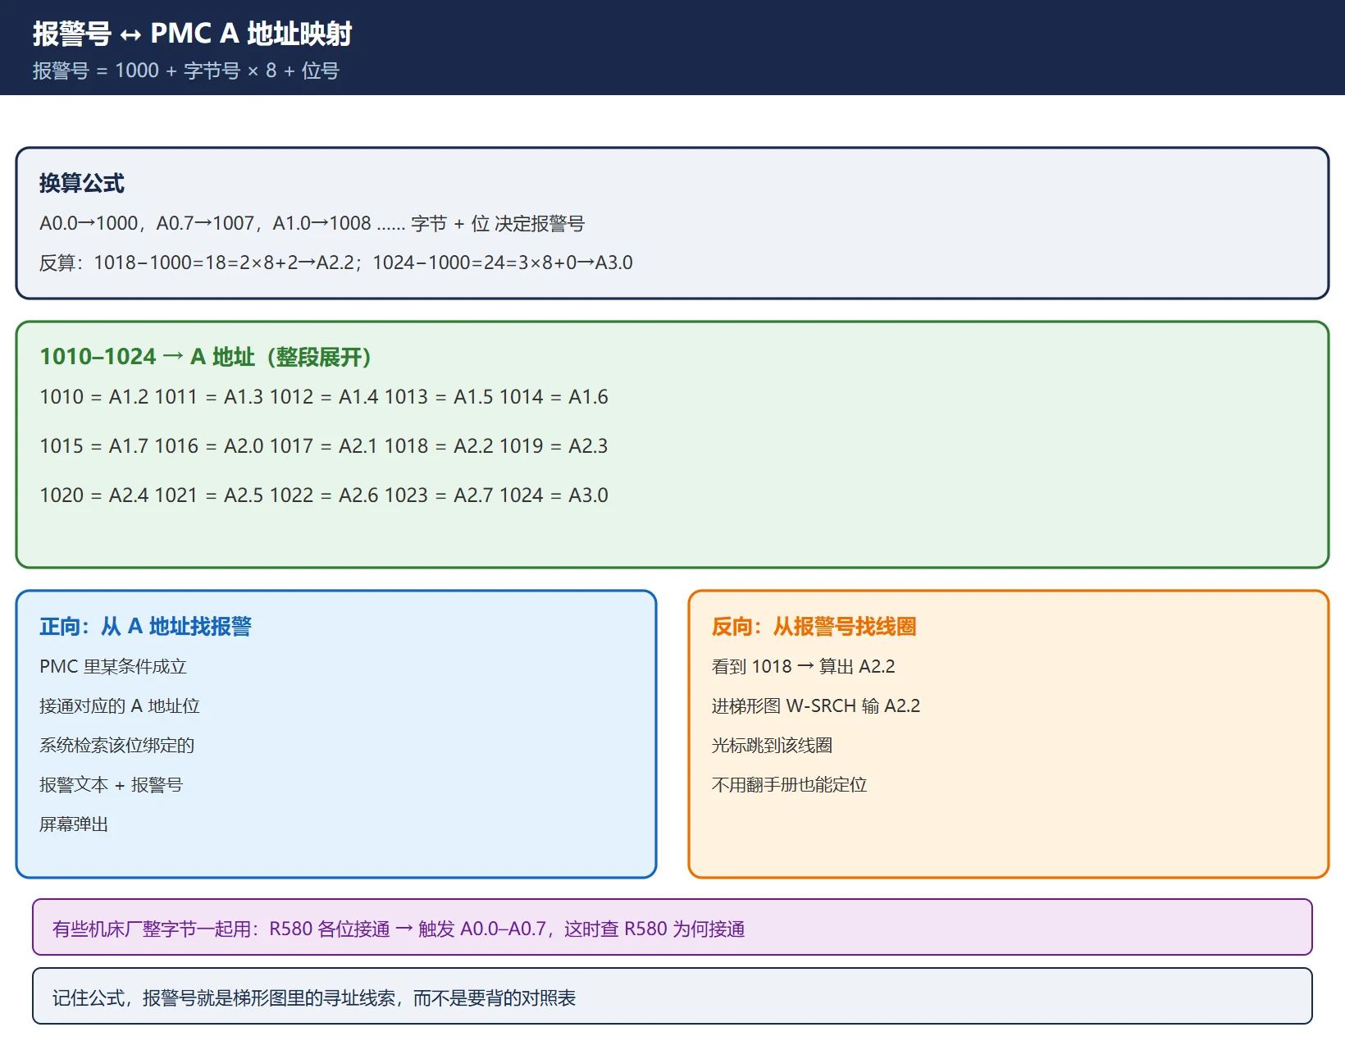
Task: Click the title "报警号 ↔ PMC A 地址映射"
Action: tap(192, 34)
